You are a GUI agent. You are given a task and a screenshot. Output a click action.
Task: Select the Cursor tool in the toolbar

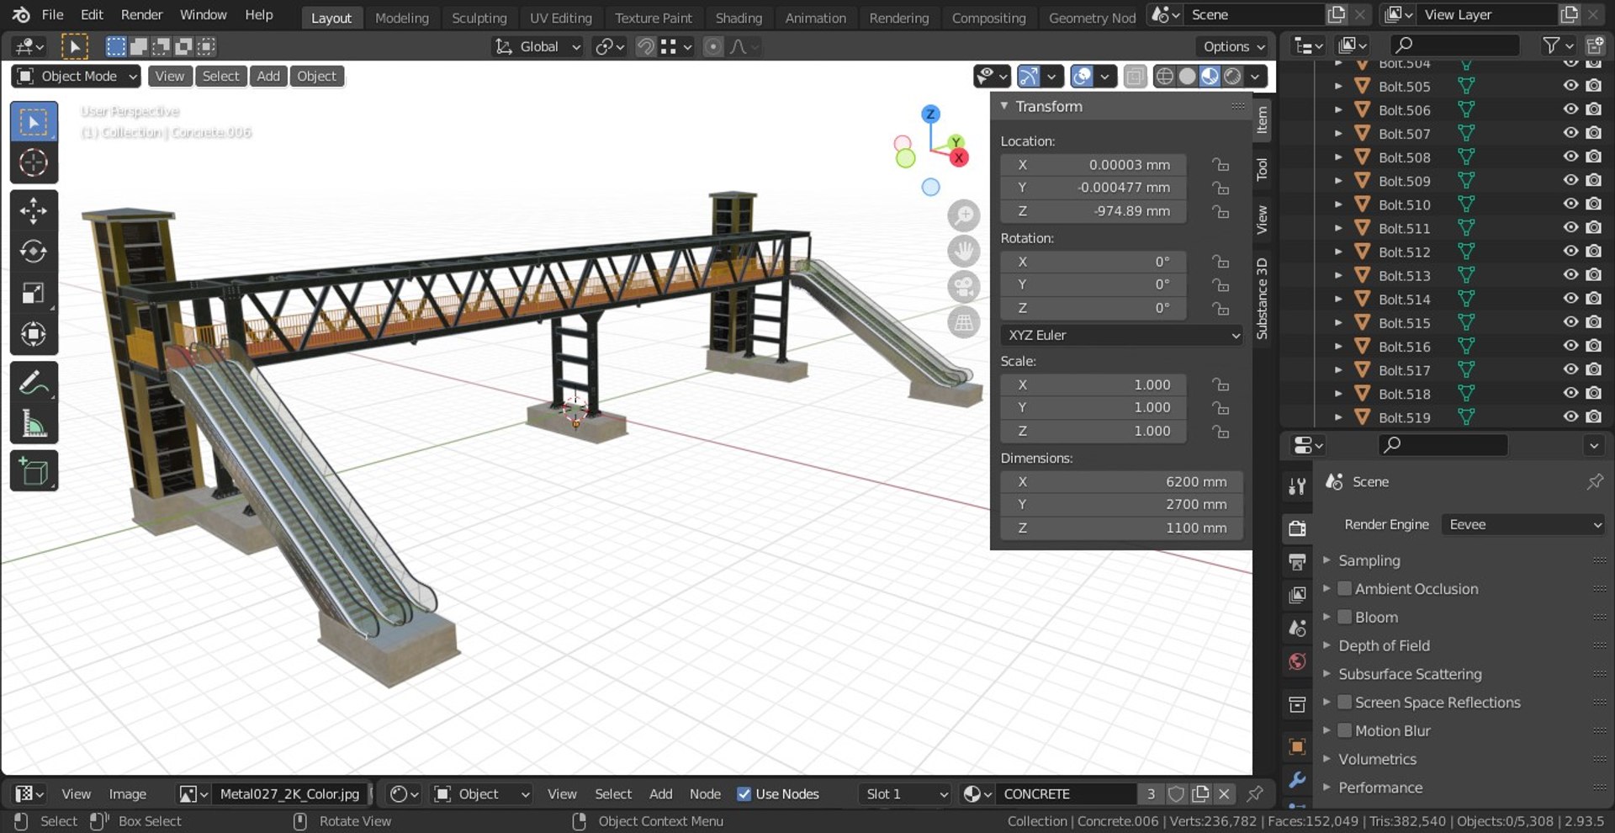click(34, 162)
